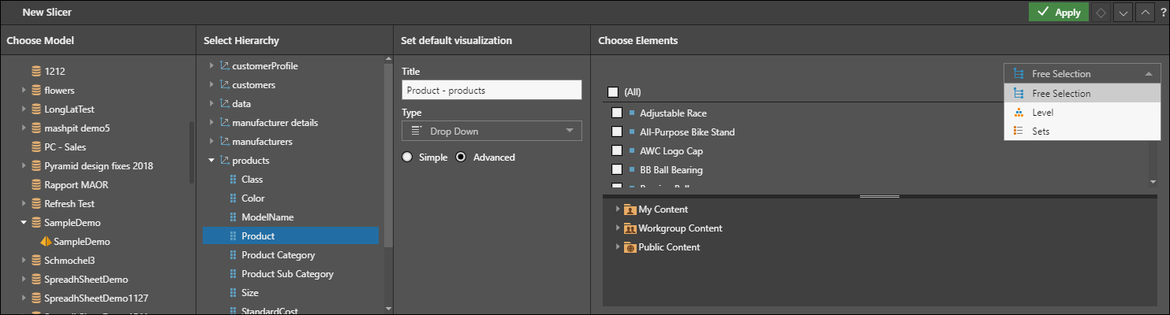The width and height of the screenshot is (1170, 315).
Task: Open help via the question mark icon
Action: pyautogui.click(x=1163, y=13)
